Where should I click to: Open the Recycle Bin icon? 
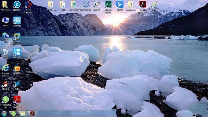click(x=6, y=53)
